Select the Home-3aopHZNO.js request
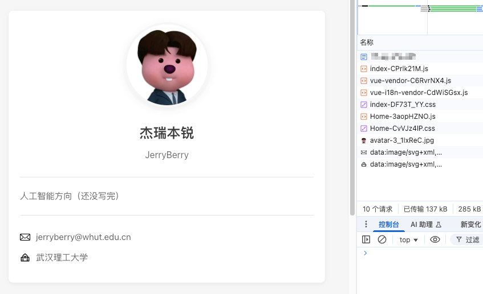Viewport: 483px width, 294px height. (x=420, y=117)
